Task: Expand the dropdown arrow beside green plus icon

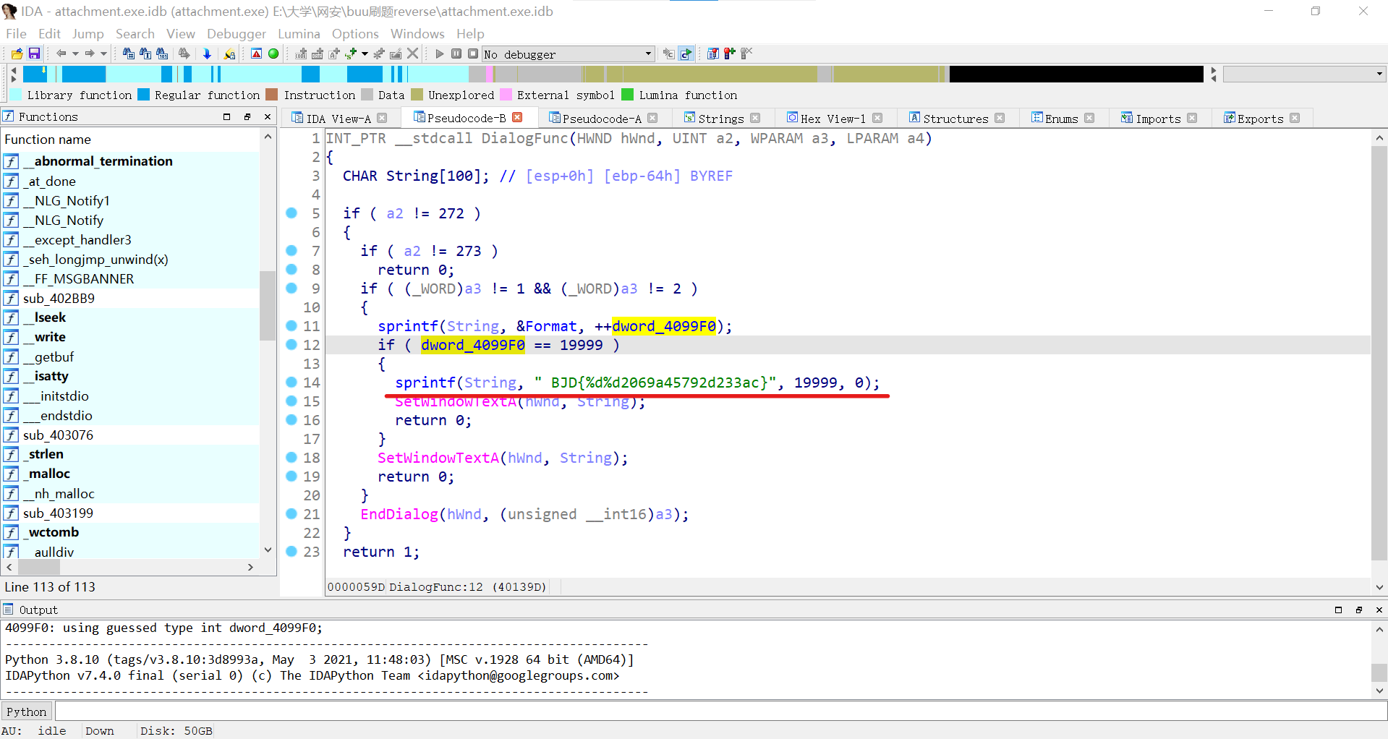Action: pyautogui.click(x=365, y=54)
